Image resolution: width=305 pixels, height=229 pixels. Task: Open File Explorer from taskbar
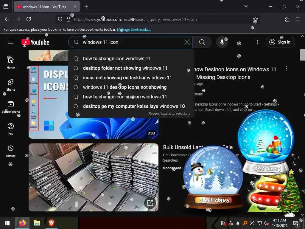(x=37, y=223)
